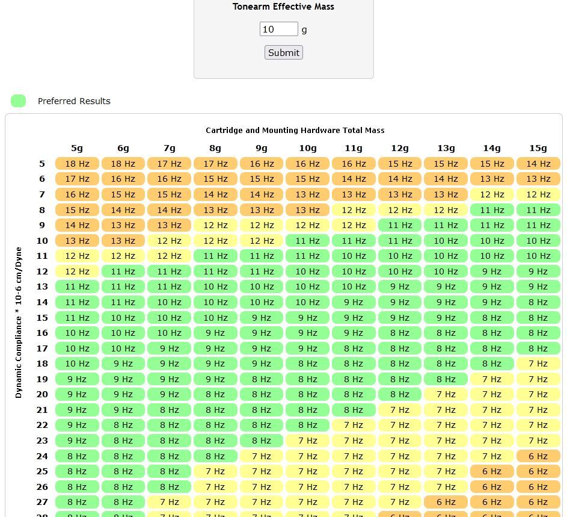Click the Tonearm Effective Mass input field
The height and width of the screenshot is (517, 567).
coord(278,29)
